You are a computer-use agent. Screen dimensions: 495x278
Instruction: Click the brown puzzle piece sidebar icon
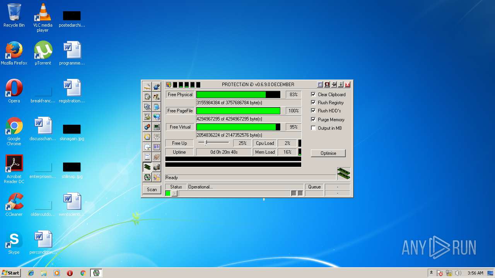157,157
